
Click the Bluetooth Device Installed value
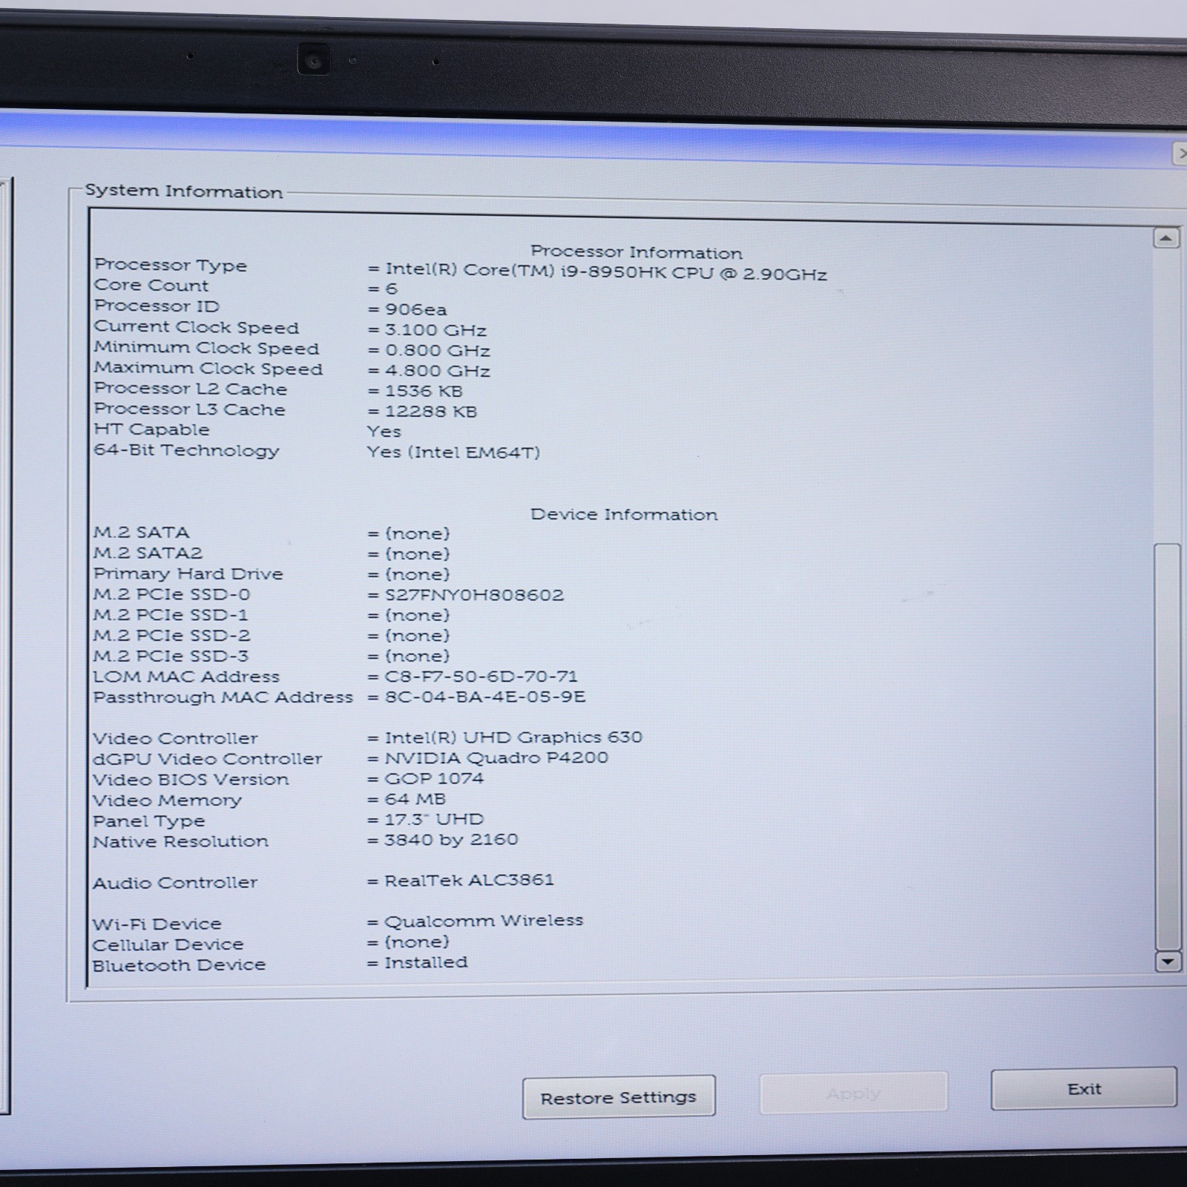426,962
